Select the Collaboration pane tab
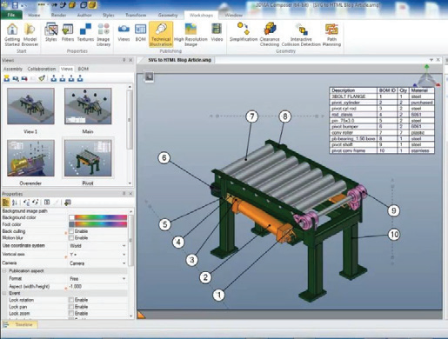The image size is (448, 339). [42, 69]
